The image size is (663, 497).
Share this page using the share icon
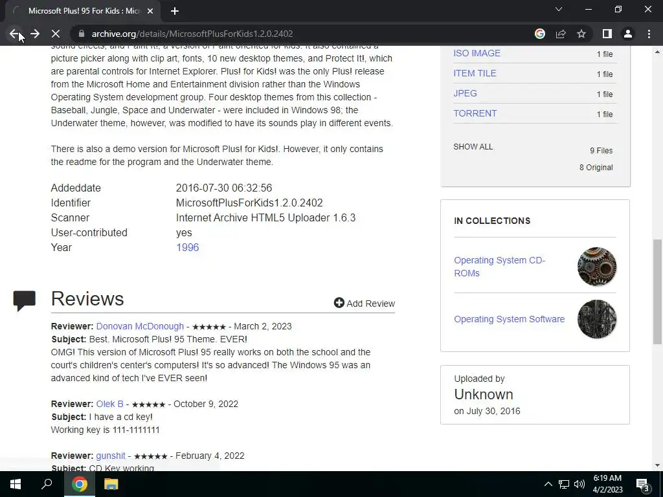click(x=561, y=34)
